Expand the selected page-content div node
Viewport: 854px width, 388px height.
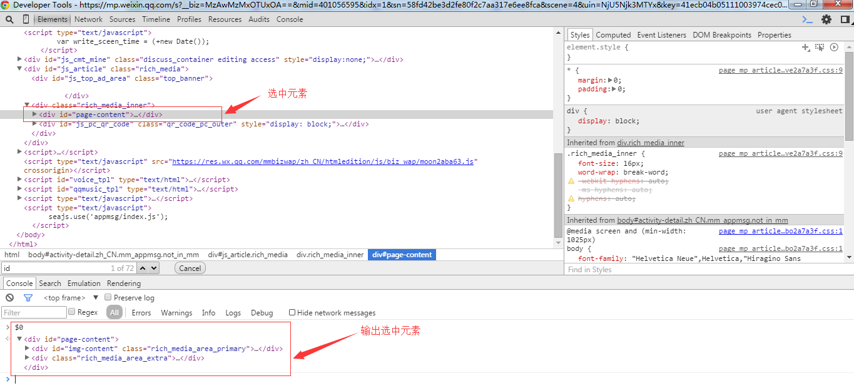pyautogui.click(x=34, y=115)
